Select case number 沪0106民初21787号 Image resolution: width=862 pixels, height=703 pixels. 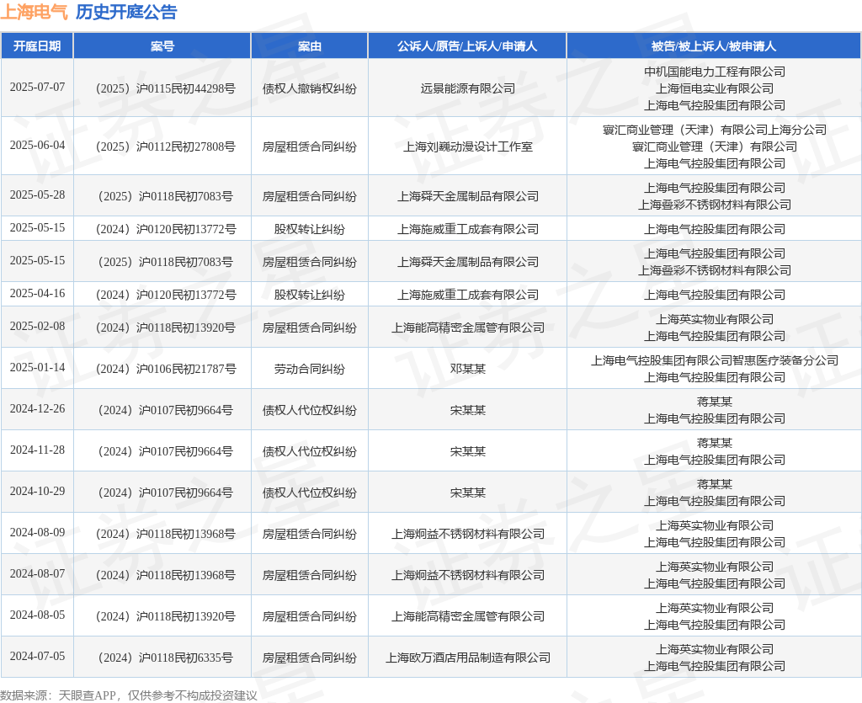click(x=166, y=369)
